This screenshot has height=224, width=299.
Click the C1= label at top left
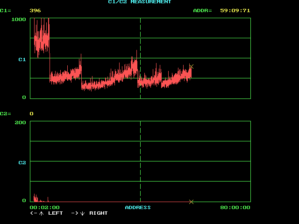click(x=6, y=10)
